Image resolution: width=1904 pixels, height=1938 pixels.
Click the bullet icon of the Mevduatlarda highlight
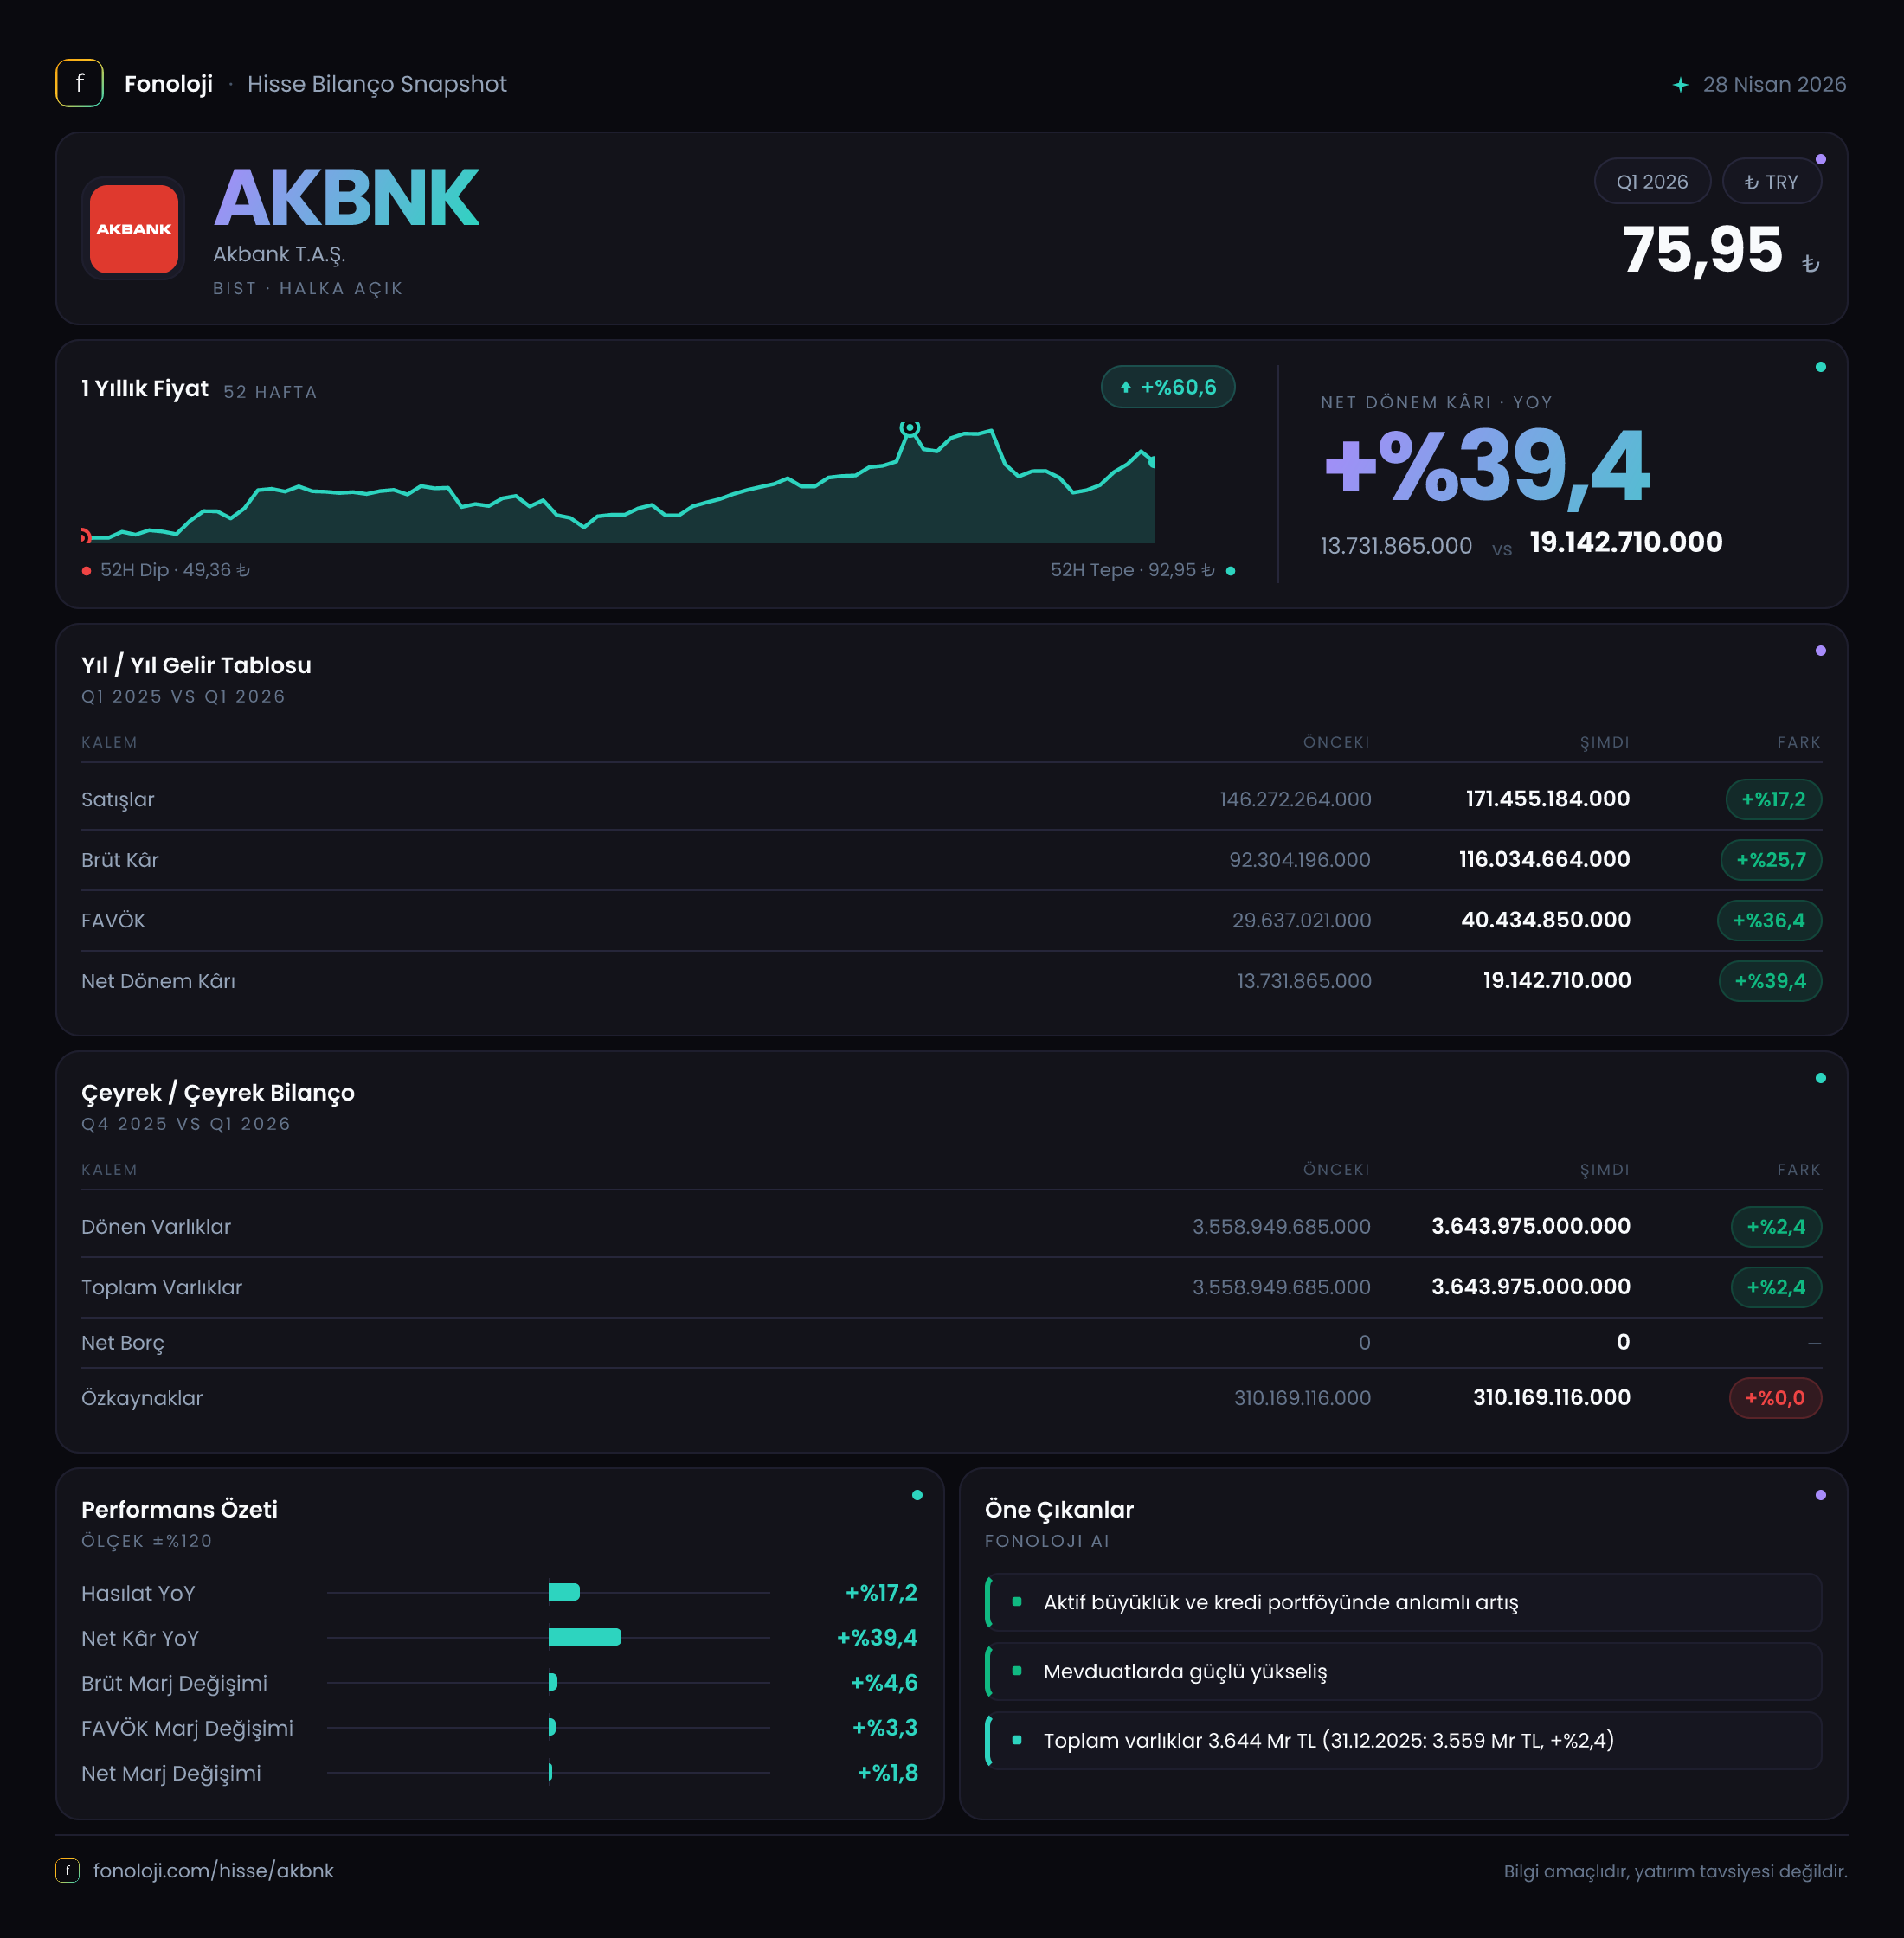(x=1017, y=1670)
